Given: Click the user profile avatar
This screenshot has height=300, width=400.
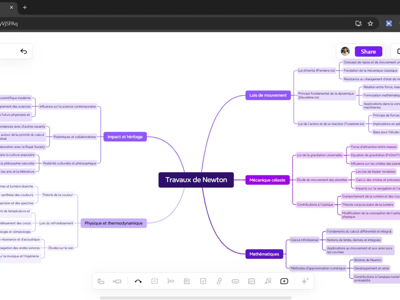Looking at the screenshot, I should coord(345,51).
